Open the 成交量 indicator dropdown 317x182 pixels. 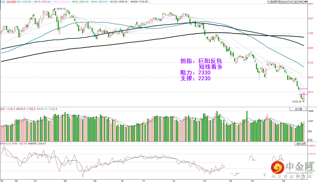[299, 109]
